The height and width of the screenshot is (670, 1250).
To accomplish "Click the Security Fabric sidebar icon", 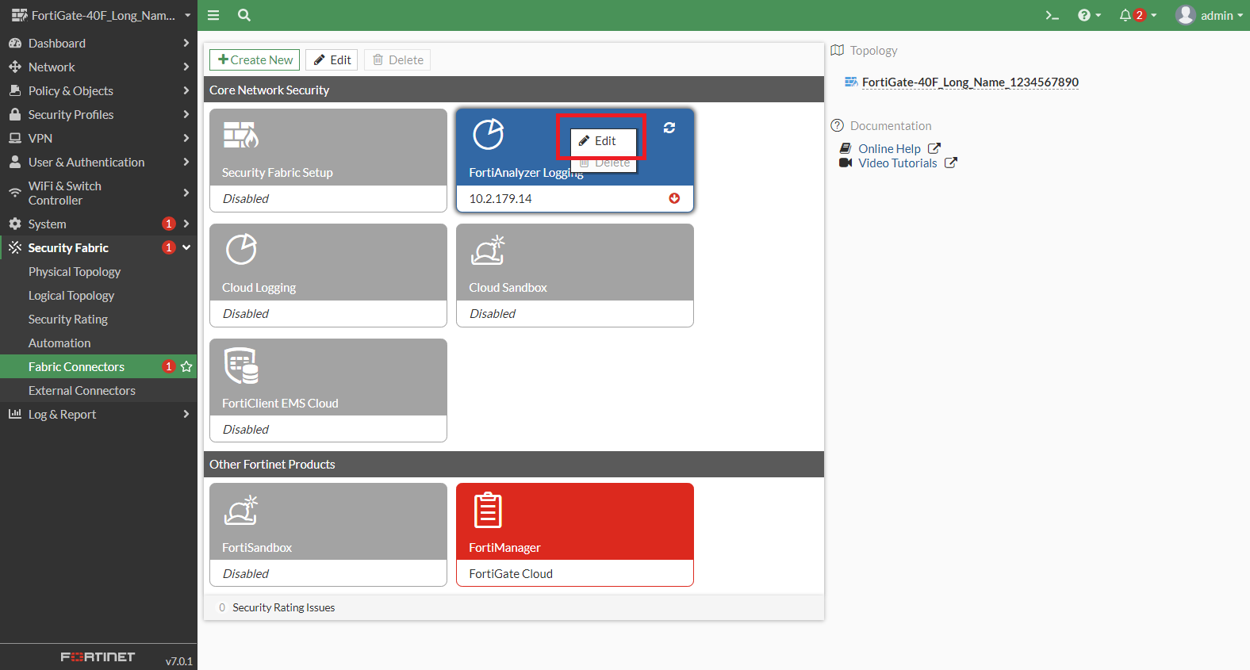I will [15, 247].
